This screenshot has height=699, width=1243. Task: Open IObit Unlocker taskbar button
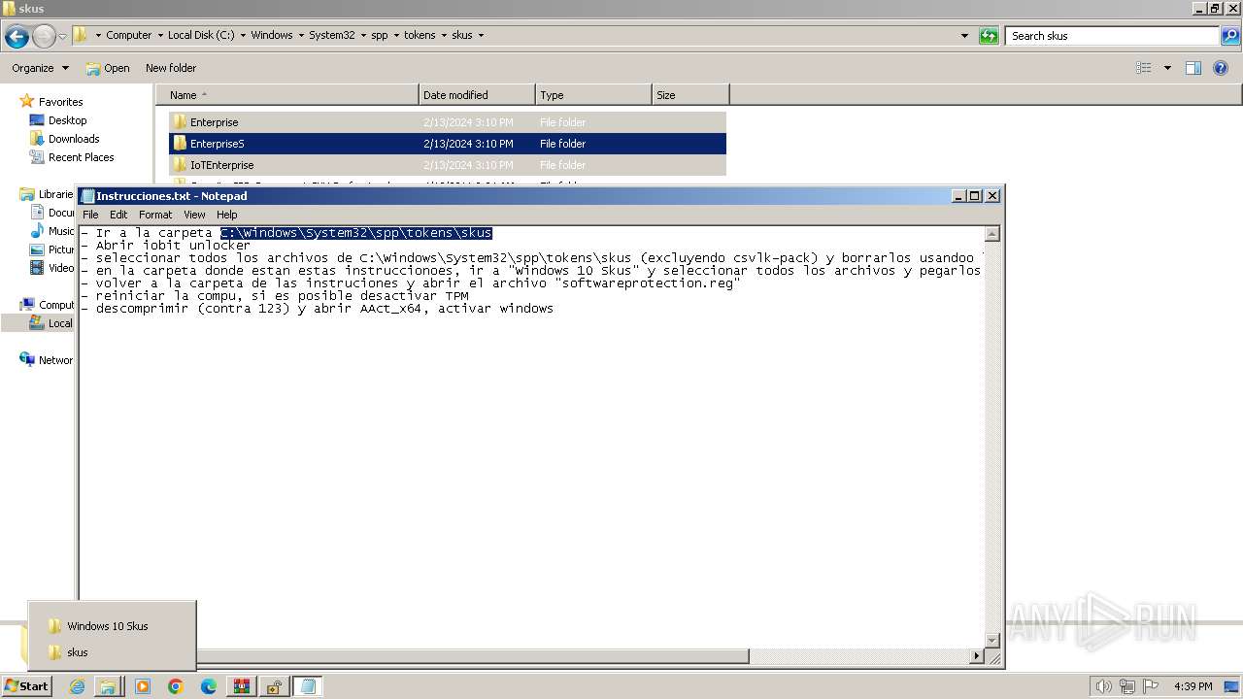[x=274, y=686]
